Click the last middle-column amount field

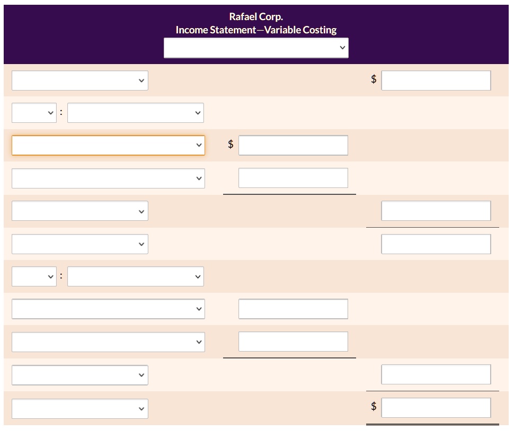(x=293, y=342)
